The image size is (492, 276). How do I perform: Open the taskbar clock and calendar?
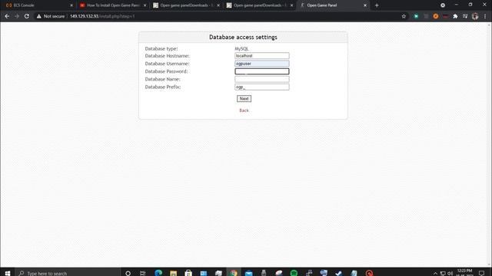click(464, 273)
